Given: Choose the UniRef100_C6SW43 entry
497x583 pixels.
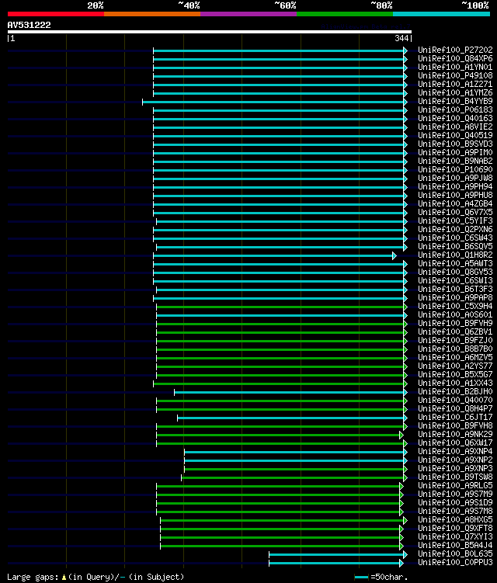Looking at the screenshot, I should (x=455, y=238).
